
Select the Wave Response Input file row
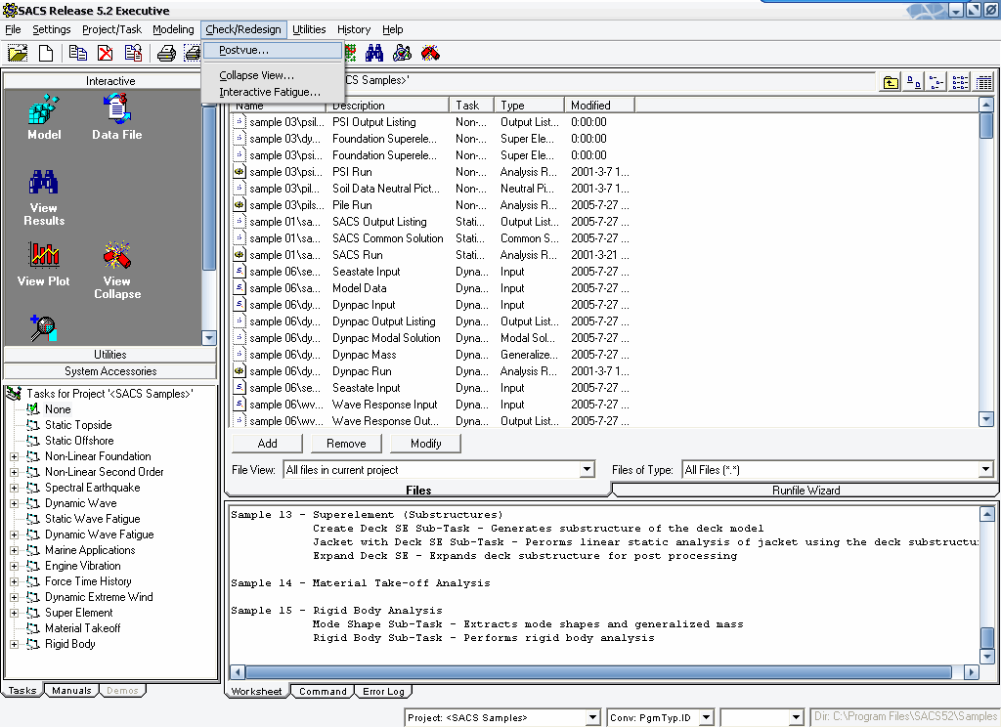431,404
